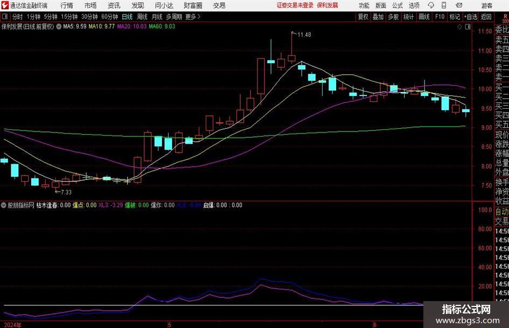
Task: Switch to the 周线 weekly tab
Action: pos(142,17)
